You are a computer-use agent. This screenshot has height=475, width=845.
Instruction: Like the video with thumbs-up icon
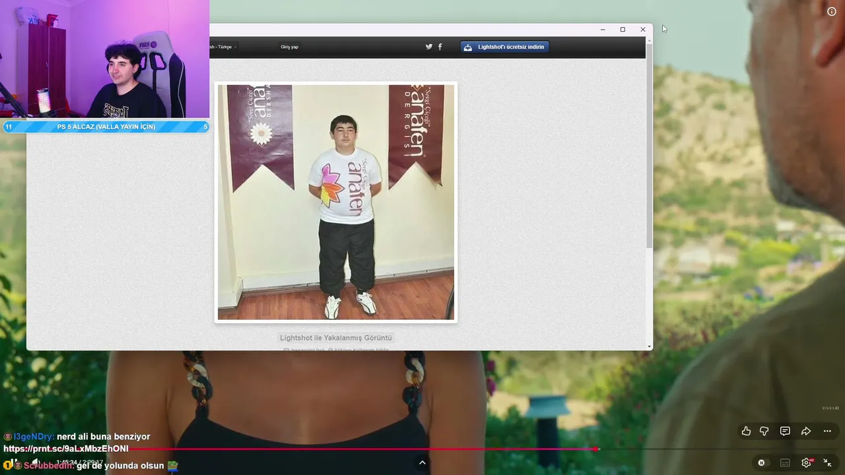tap(746, 431)
